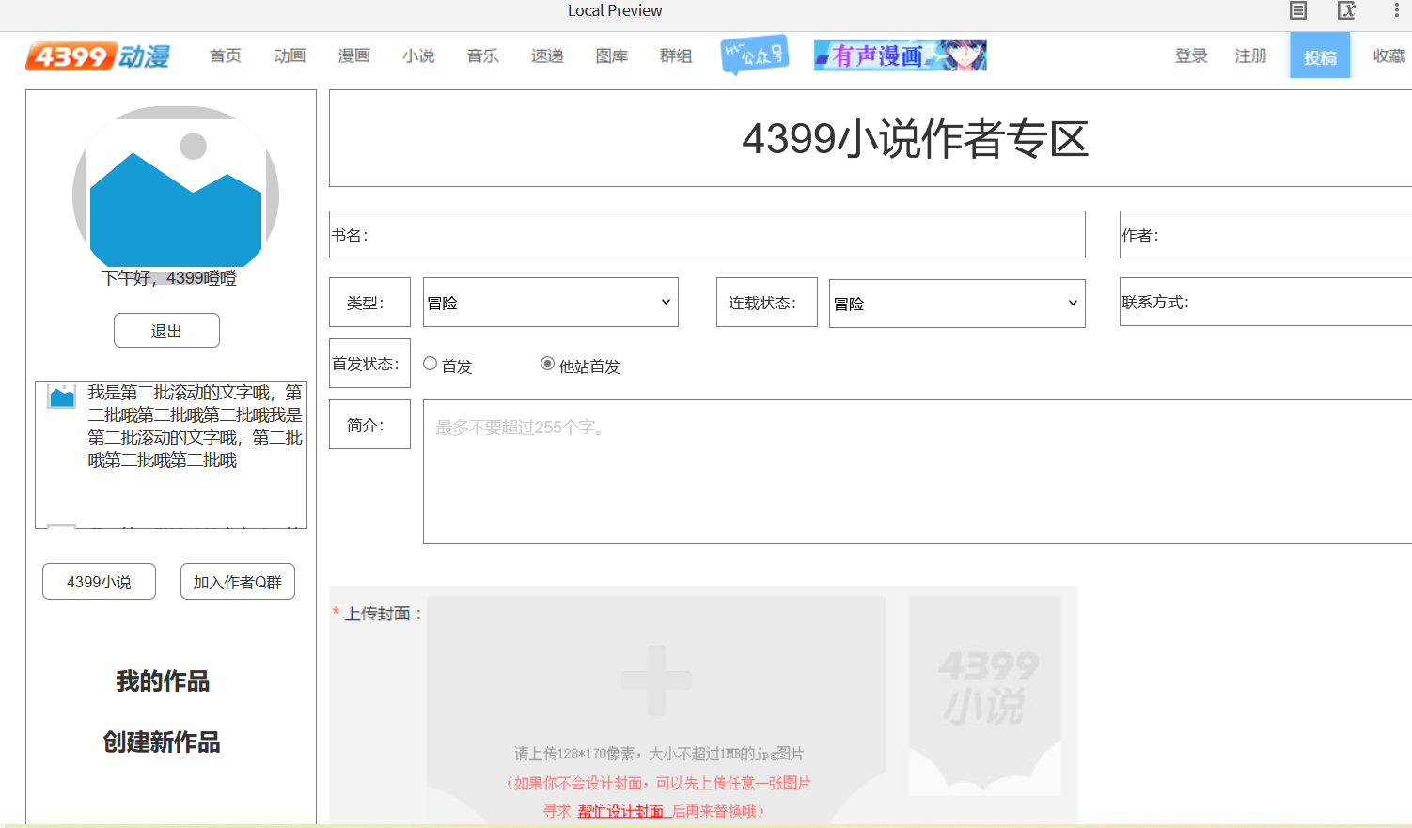Image resolution: width=1412 pixels, height=828 pixels.
Task: Click the 注册 link
Action: (x=1251, y=55)
